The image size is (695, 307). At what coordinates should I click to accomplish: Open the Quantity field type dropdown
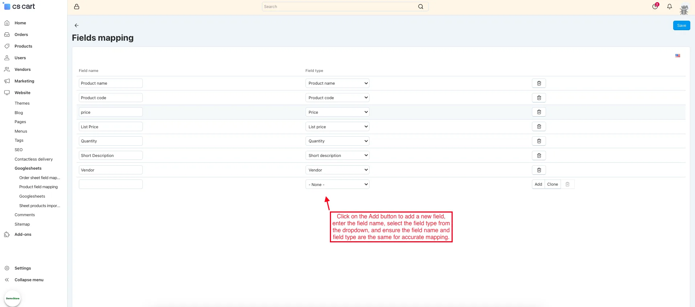(337, 141)
